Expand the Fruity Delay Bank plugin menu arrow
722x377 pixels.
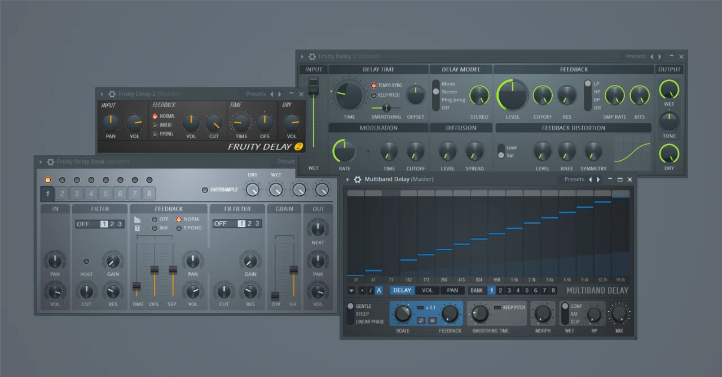41,161
